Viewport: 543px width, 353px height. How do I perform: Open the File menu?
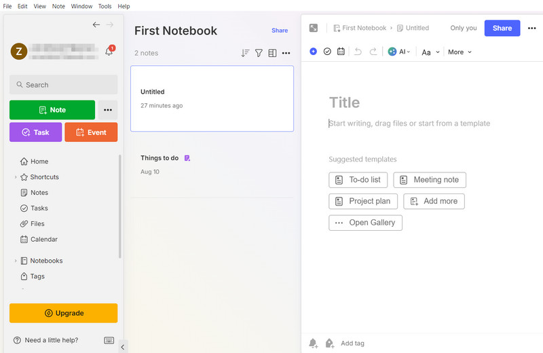(7, 6)
